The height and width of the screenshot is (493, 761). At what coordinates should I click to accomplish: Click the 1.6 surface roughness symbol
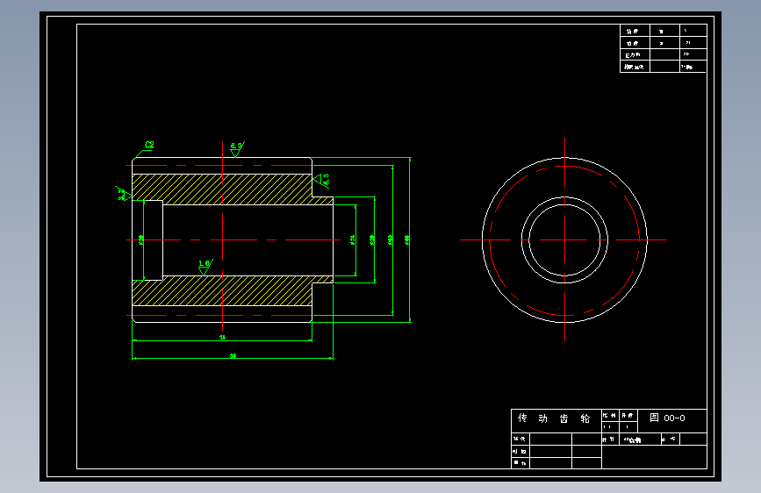pyautogui.click(x=205, y=268)
